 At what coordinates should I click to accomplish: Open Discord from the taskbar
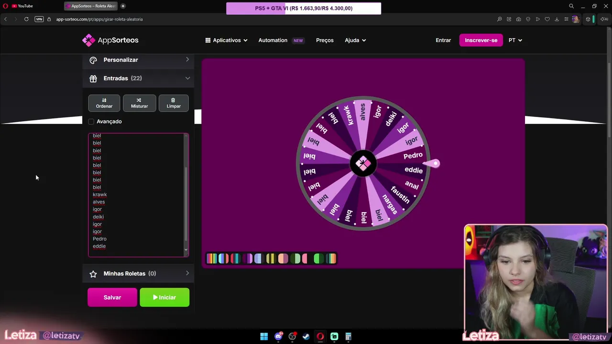coord(278,336)
